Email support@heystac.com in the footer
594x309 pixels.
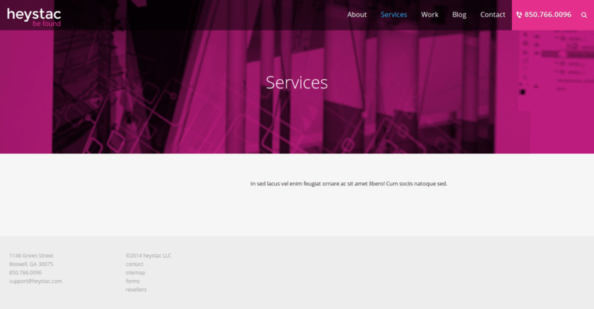36,281
